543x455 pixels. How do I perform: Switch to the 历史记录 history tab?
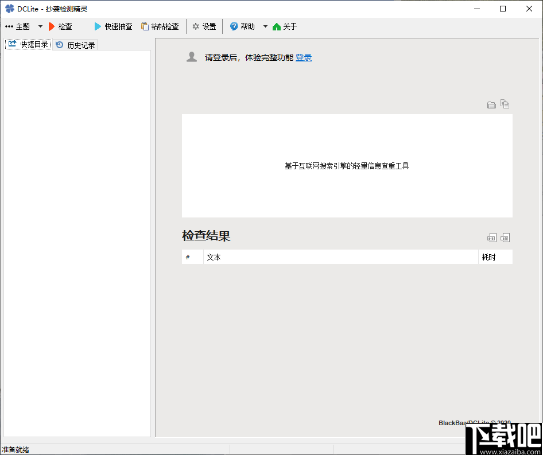[75, 44]
